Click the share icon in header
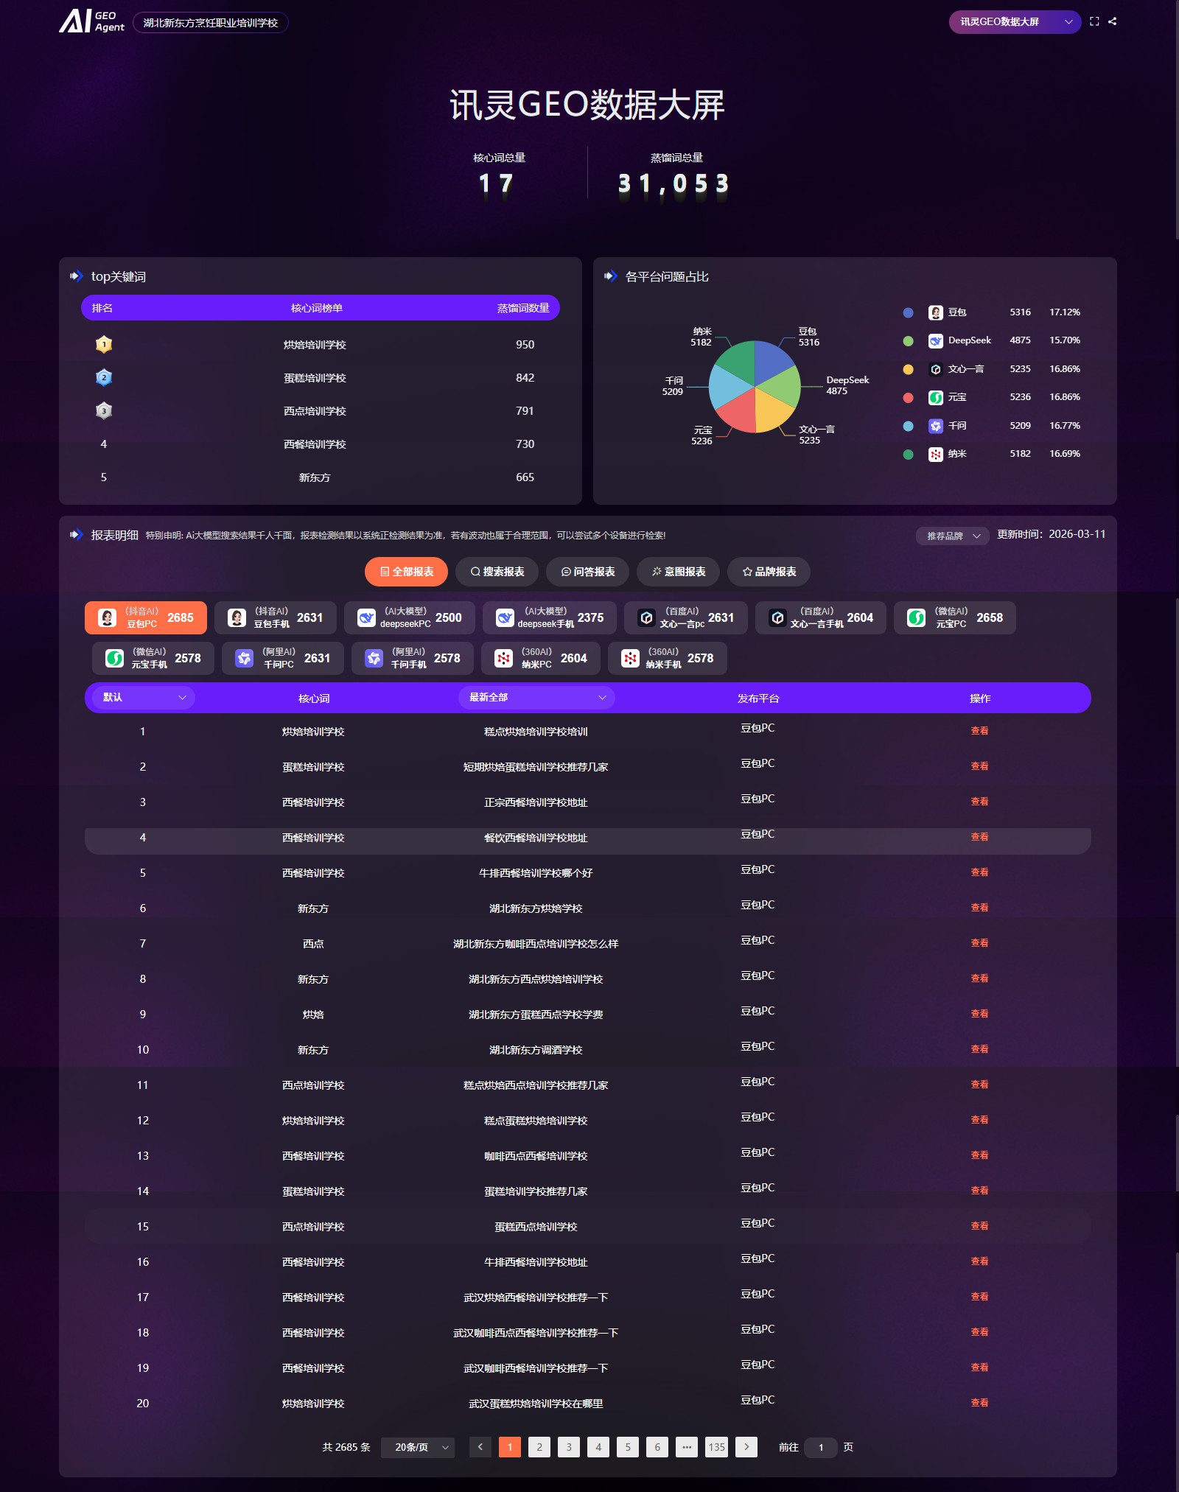Screen dimensions: 1179x1492 [1112, 21]
